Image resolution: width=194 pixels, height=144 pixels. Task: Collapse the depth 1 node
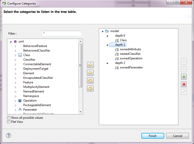coord(107,45)
